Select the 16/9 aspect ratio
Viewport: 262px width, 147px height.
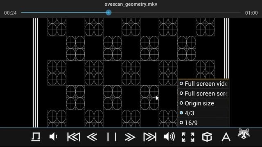pos(204,123)
